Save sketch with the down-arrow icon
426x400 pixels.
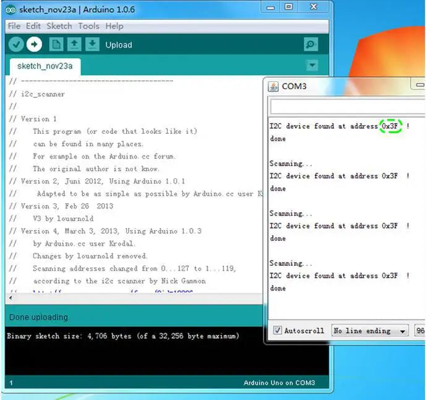coord(92,45)
